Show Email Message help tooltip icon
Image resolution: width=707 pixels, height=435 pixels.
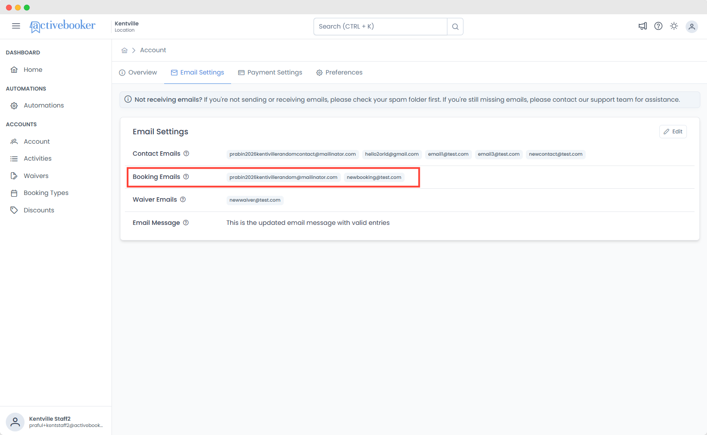(x=186, y=223)
